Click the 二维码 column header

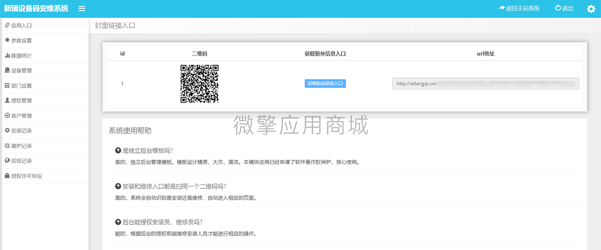point(200,54)
